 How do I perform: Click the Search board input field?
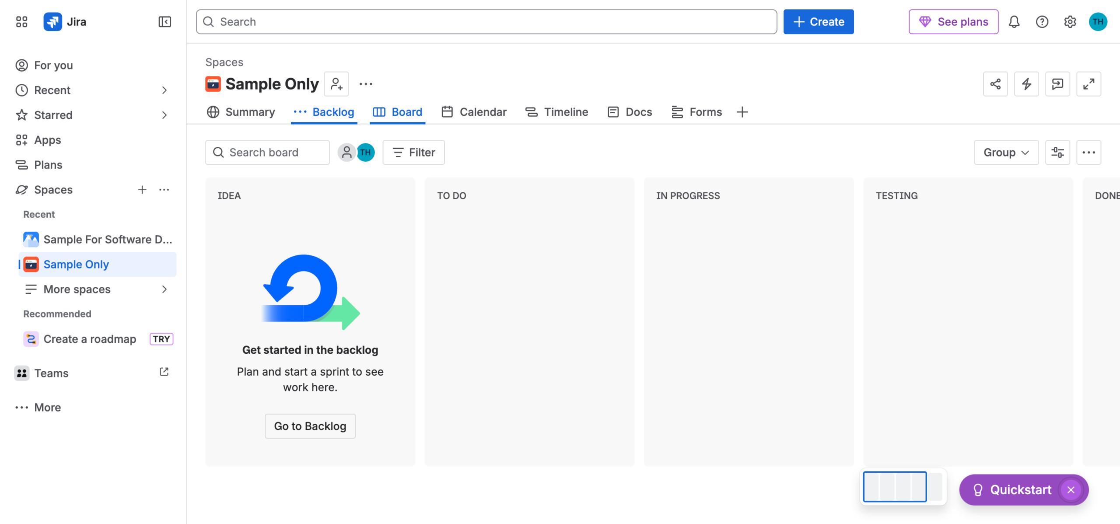(267, 152)
